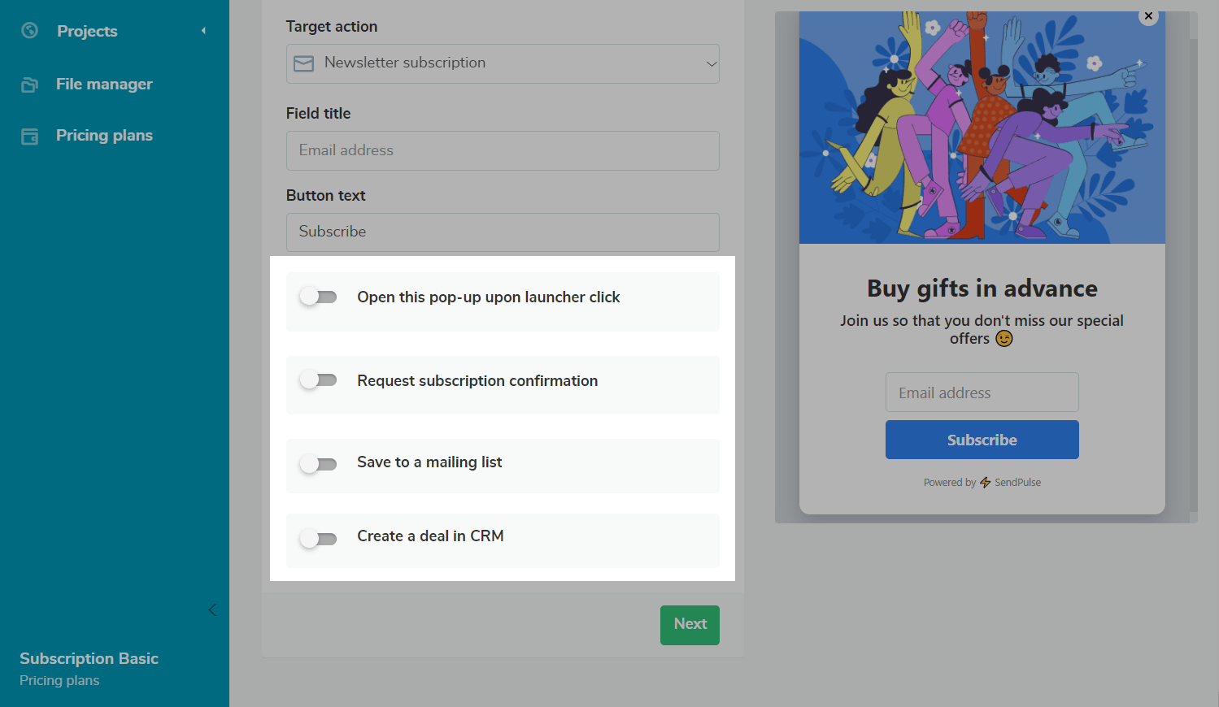
Task: Click the File manager folder icon
Action: coord(30,85)
